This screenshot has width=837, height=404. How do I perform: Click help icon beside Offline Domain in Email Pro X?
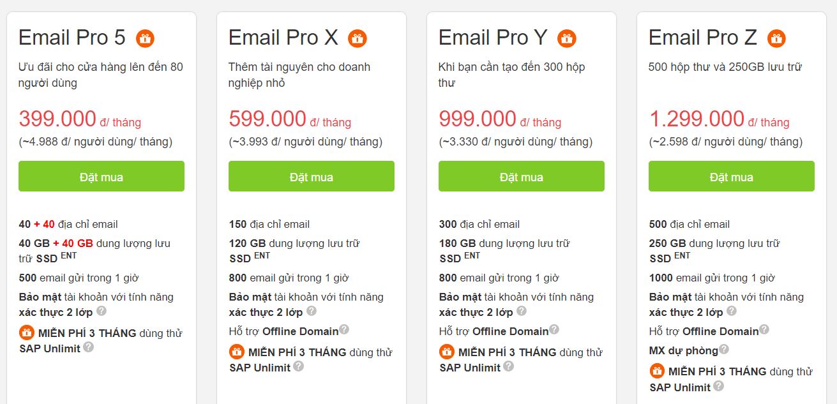click(344, 329)
